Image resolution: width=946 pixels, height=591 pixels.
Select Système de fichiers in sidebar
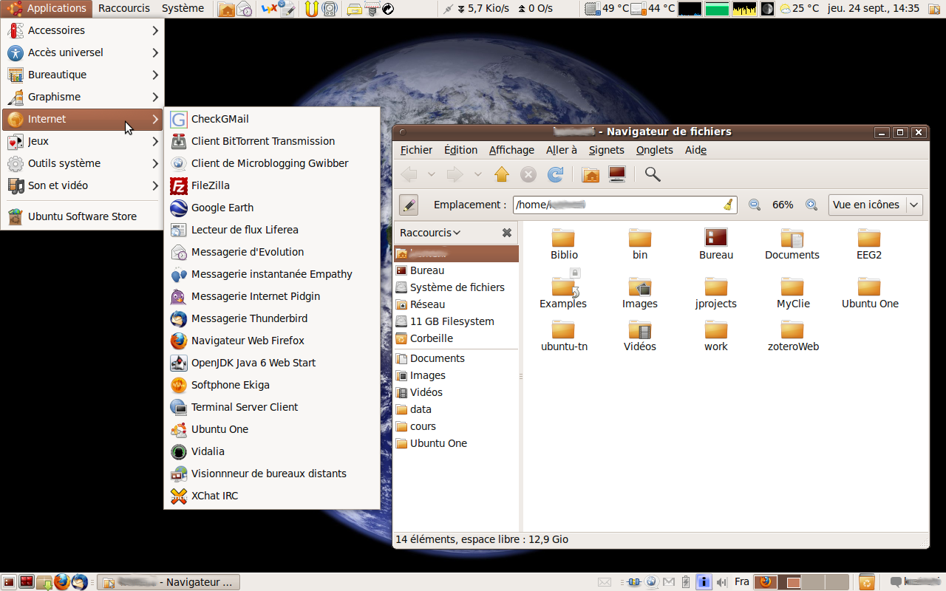[457, 287]
